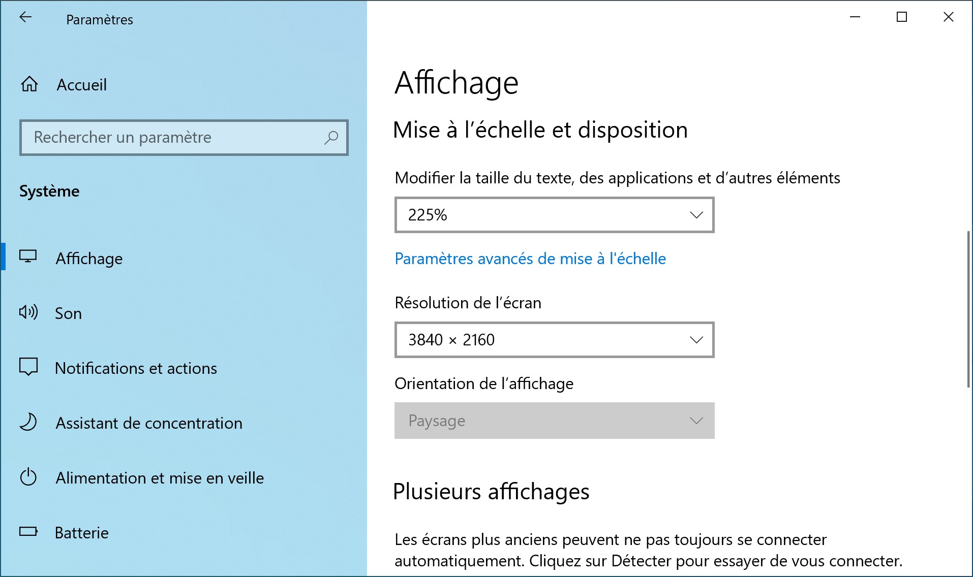Expand the 3840 × 2160 resolution dropdown
This screenshot has height=577, width=973.
[554, 340]
